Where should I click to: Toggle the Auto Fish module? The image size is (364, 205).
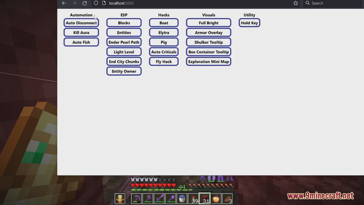pos(81,42)
